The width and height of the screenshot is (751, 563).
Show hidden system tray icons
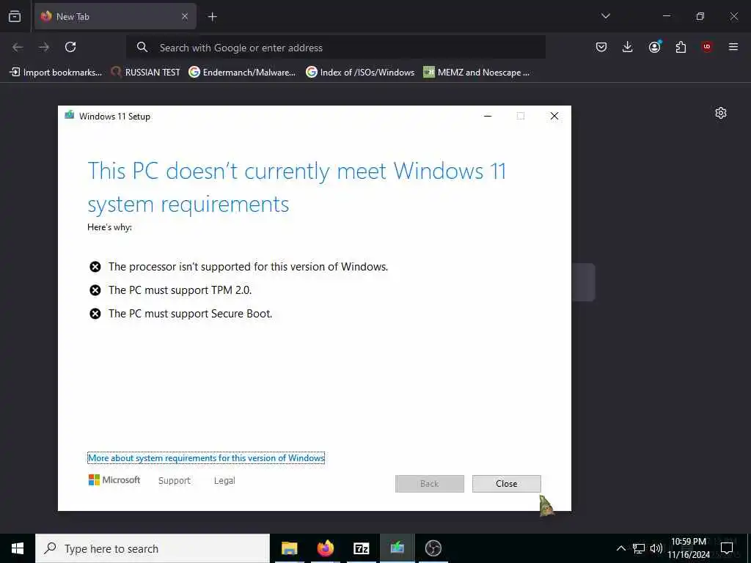(x=620, y=548)
